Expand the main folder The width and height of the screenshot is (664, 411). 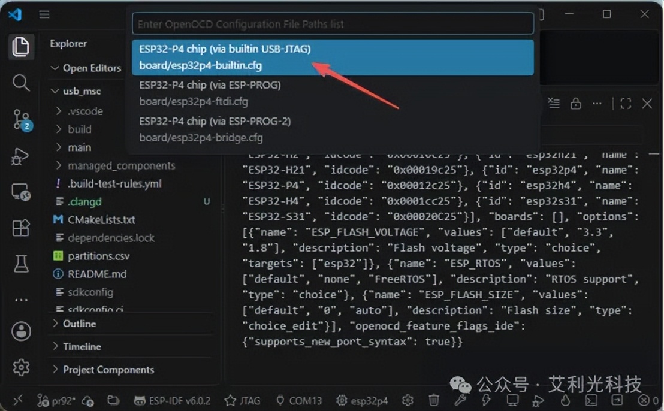tap(74, 147)
